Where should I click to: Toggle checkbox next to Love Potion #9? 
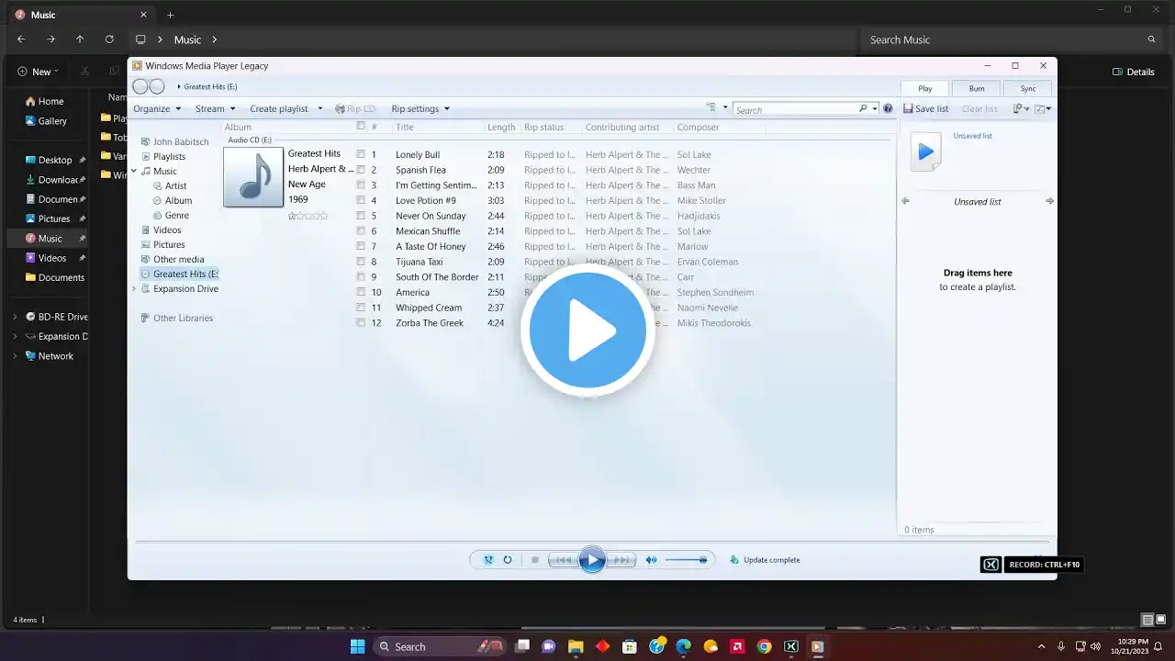coord(361,200)
